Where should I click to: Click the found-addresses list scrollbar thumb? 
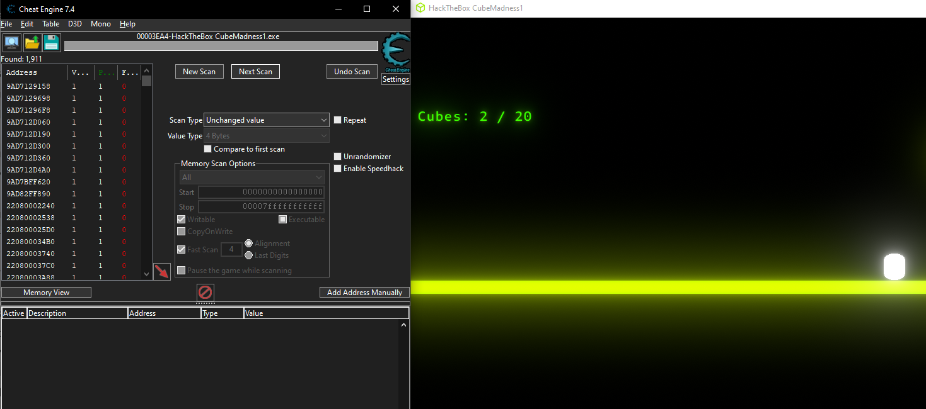tap(147, 81)
